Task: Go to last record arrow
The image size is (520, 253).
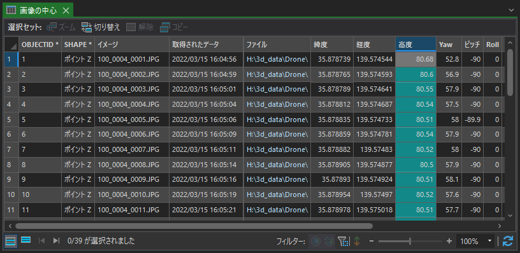Action: click(56, 241)
